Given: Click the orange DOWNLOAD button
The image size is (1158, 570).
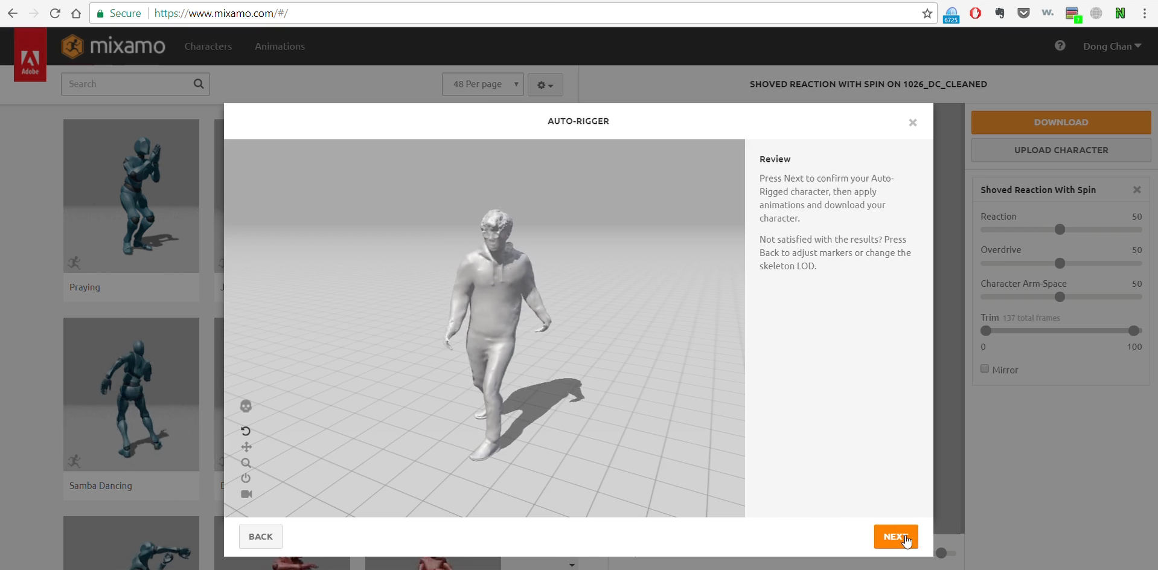Looking at the screenshot, I should [x=1061, y=122].
